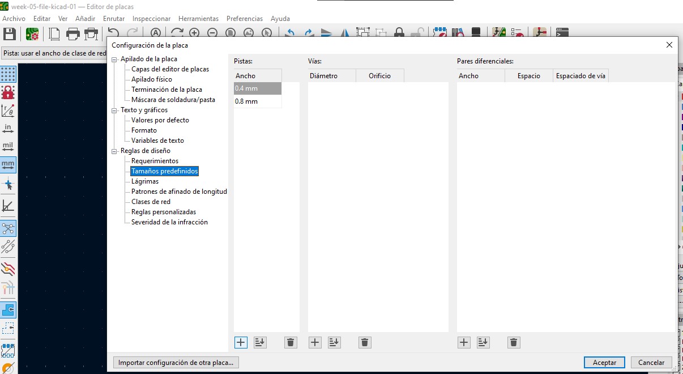Sort track widths in the Pistas list
This screenshot has width=683, height=374.
click(x=260, y=342)
